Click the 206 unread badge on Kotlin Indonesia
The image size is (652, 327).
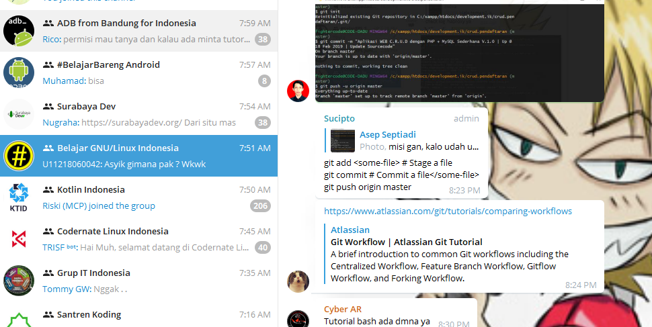coord(260,206)
